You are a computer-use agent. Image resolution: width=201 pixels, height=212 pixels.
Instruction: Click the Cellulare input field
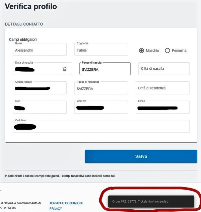click(x=101, y=126)
